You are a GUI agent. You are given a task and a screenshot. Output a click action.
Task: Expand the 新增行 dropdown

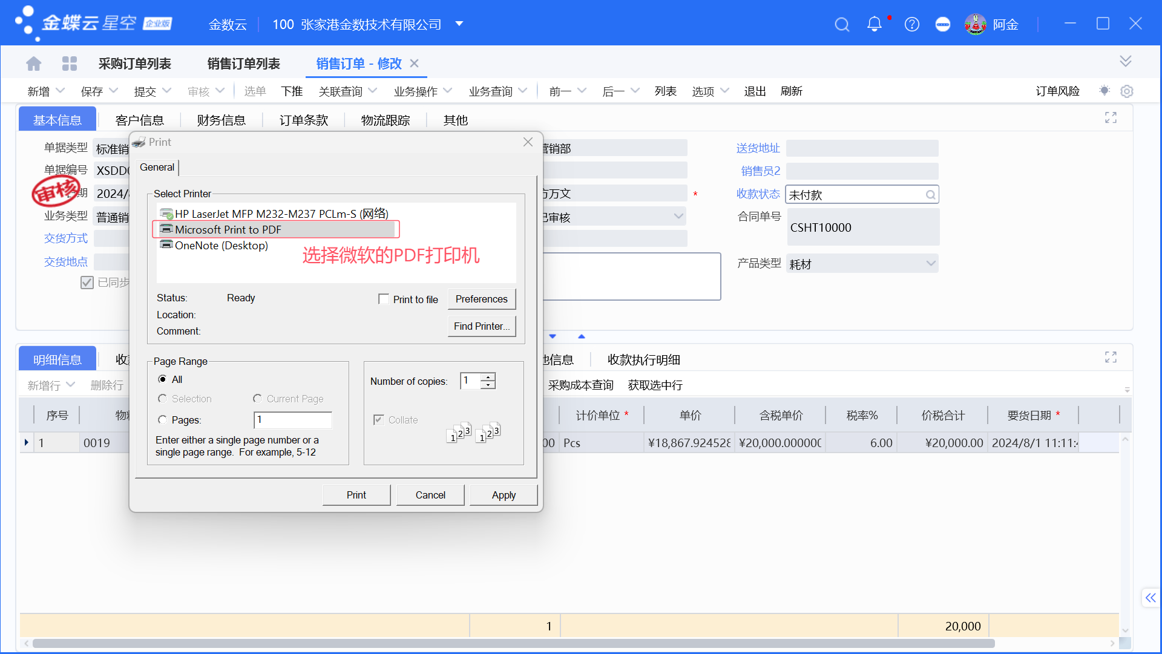(x=70, y=384)
